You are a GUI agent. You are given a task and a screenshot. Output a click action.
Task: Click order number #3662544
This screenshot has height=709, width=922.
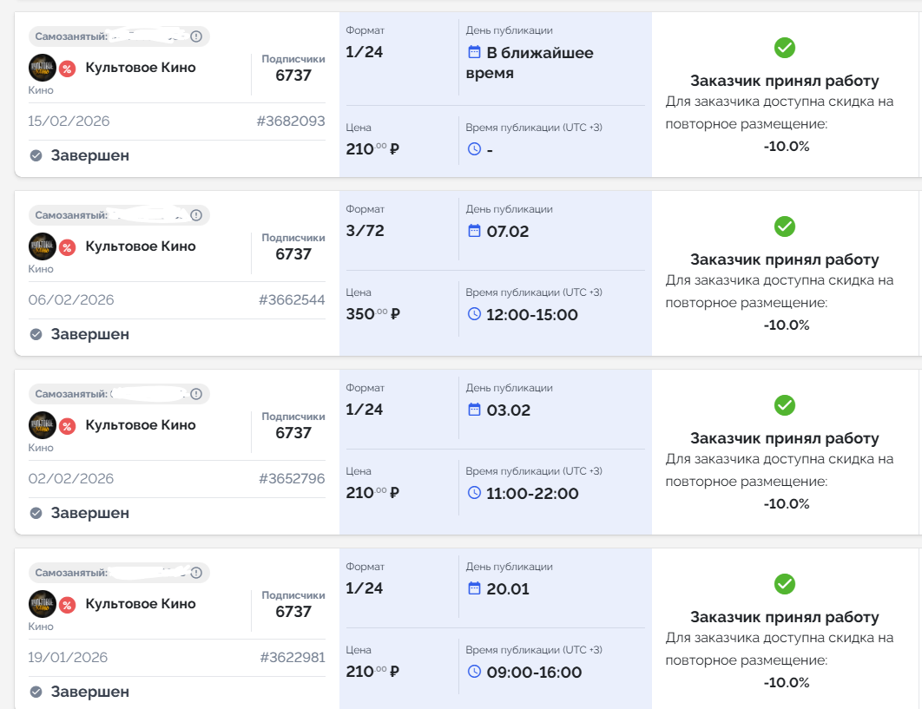(x=292, y=300)
